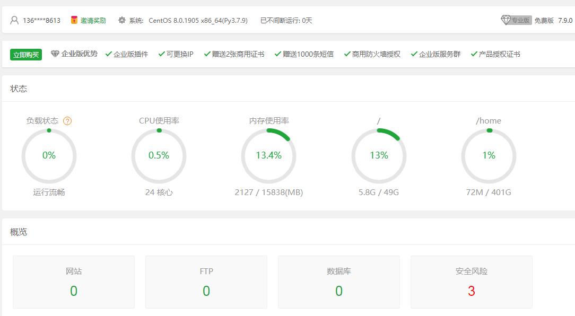Open the FTP overview card
Screen dimensions: 575x316
click(206, 282)
